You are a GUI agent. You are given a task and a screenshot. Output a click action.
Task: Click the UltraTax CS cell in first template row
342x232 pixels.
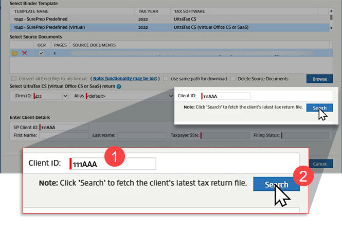185,19
